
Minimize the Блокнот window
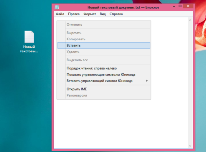[174, 6]
